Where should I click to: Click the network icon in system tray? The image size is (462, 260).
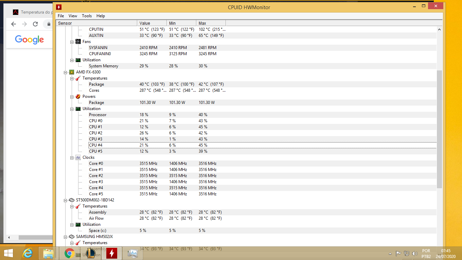407,253
